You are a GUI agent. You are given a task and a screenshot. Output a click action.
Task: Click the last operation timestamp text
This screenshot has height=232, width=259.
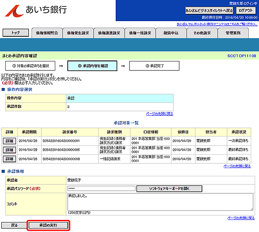click(230, 18)
